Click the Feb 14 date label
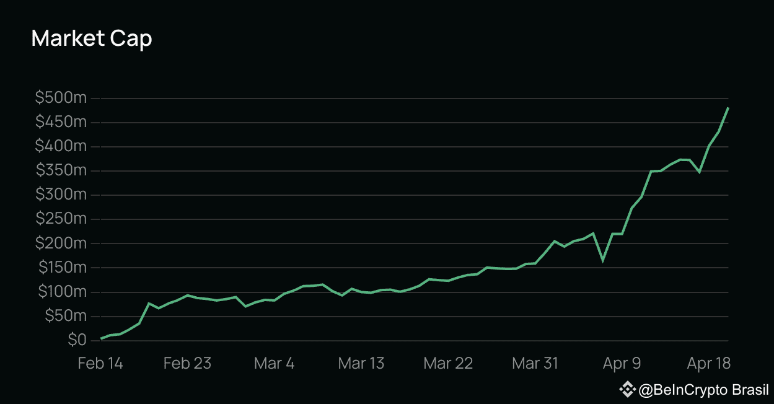Screen dimensions: 774x404 pyautogui.click(x=100, y=364)
